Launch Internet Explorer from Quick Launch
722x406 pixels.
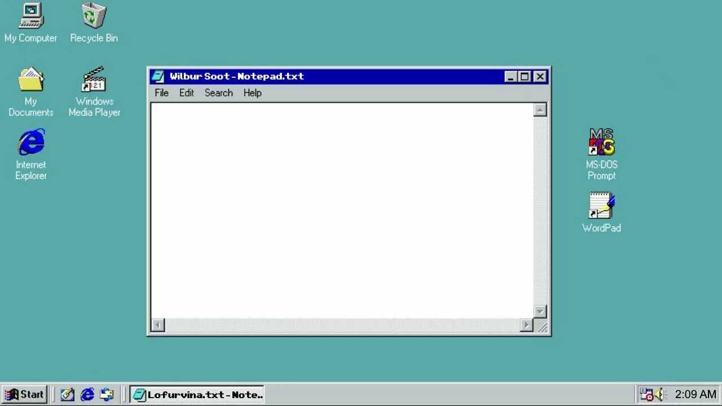tap(87, 395)
